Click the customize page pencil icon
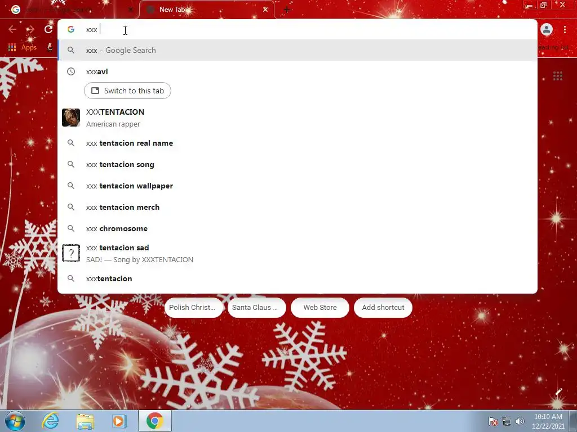Screen dimensions: 577x432 558,391
